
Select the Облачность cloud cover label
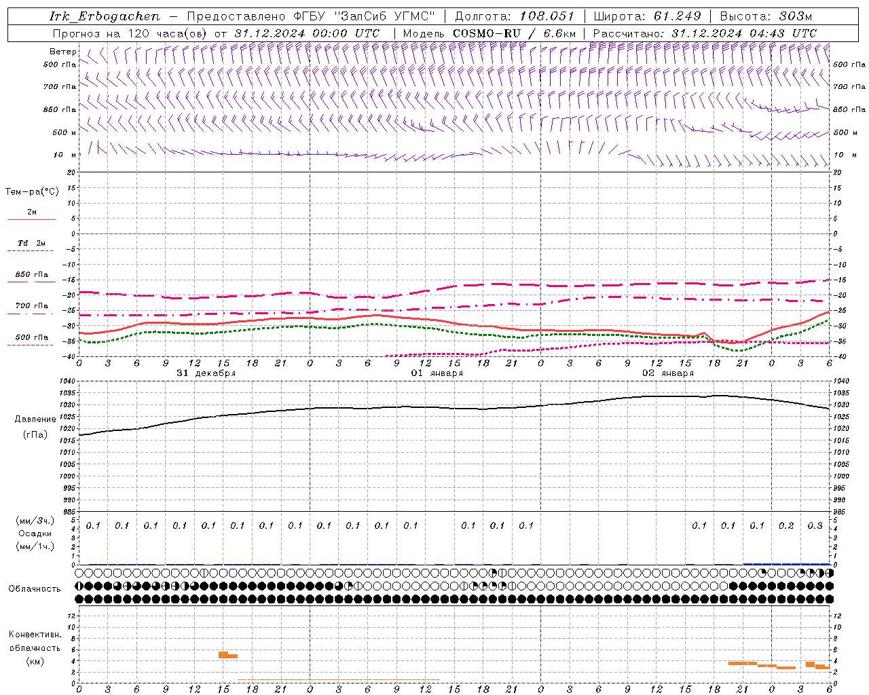[35, 589]
